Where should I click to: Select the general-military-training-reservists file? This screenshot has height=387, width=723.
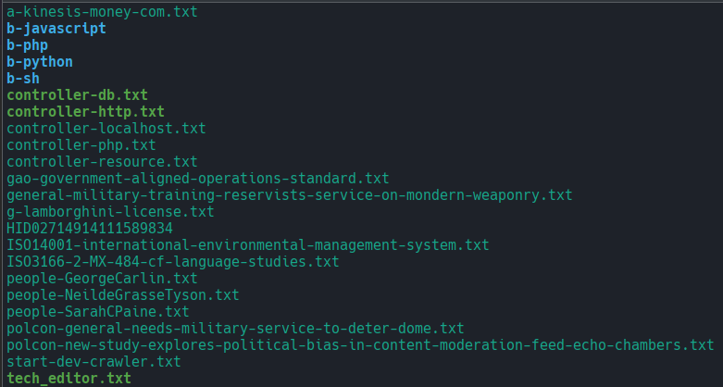coord(290,195)
